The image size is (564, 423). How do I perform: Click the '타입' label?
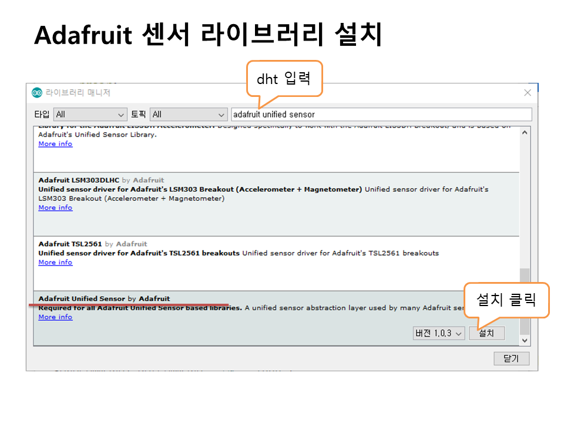tap(42, 115)
